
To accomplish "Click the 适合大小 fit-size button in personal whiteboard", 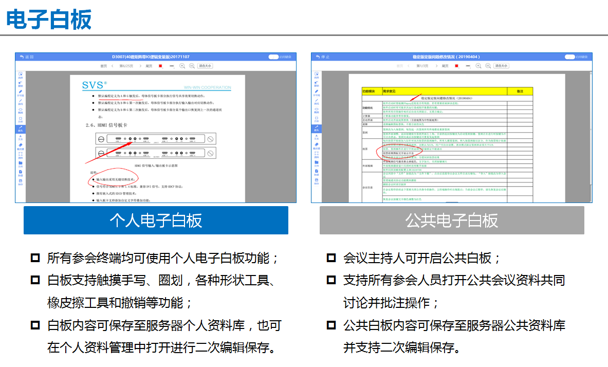I will [206, 66].
